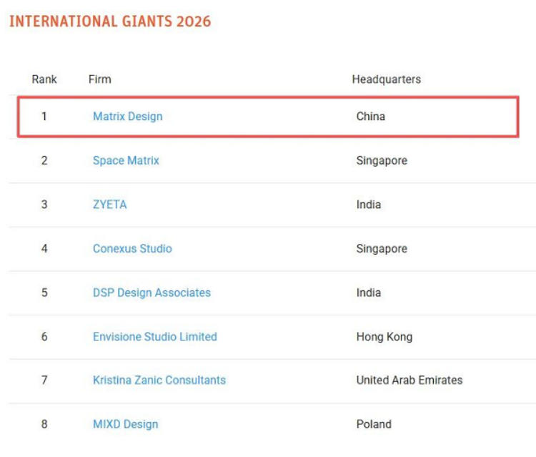Viewport: 536px width, 457px height.
Task: Click India cell in ZYETA row
Action: pos(369,205)
